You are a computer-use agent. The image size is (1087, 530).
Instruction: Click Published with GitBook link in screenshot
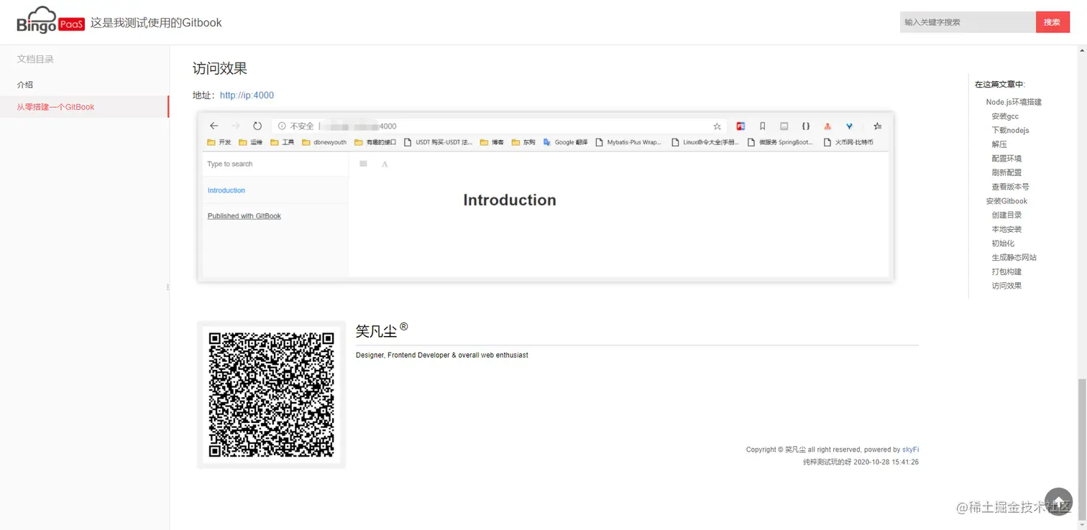244,215
